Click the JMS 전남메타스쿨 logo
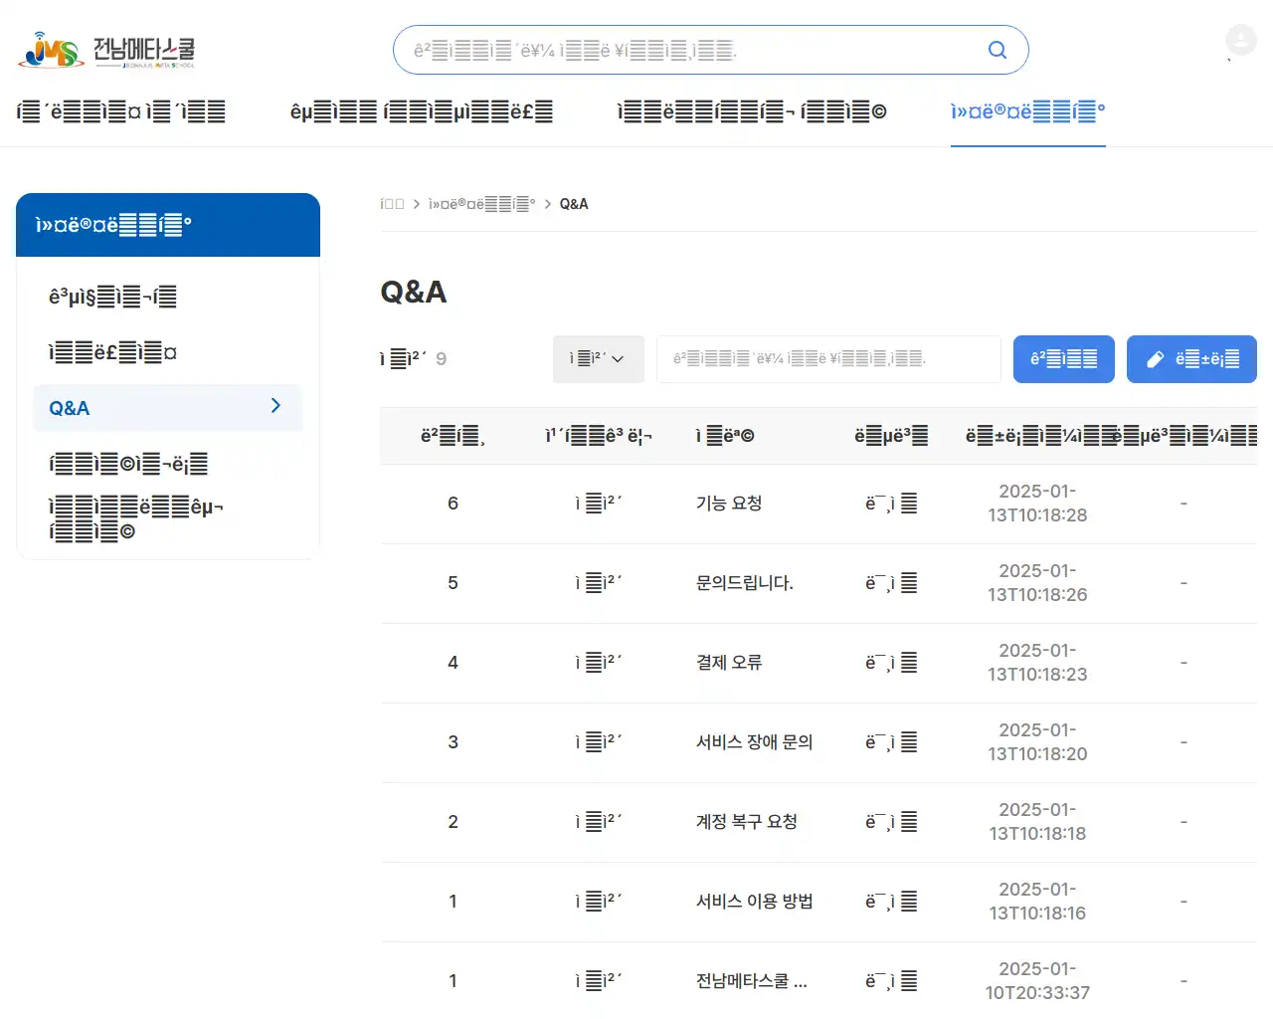This screenshot has width=1273, height=1019. click(x=106, y=50)
